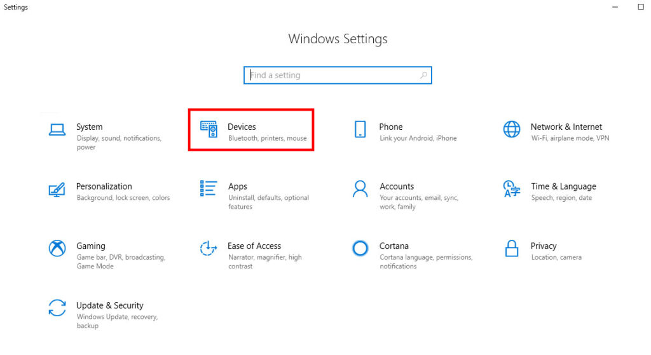Click the Privacy padlock icon

512,248
